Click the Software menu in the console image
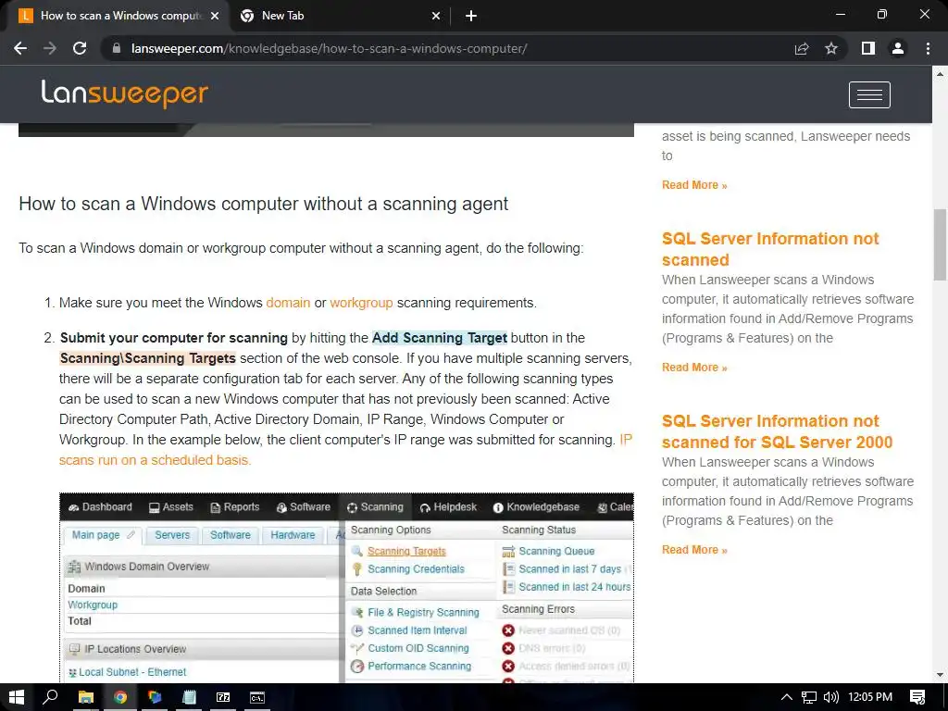The width and height of the screenshot is (948, 711). pos(303,507)
